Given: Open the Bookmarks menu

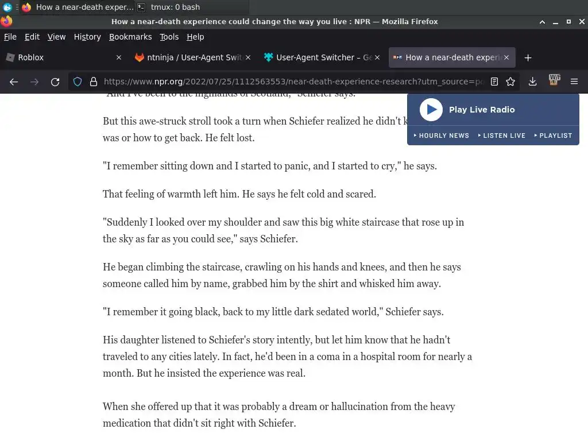Looking at the screenshot, I should point(130,37).
